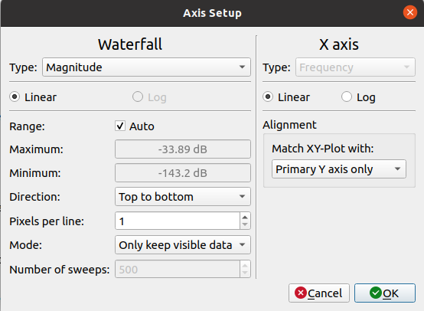Image resolution: width=424 pixels, height=311 pixels.
Task: Click the Minimum value field
Action: pos(183,172)
